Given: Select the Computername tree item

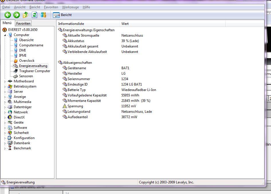Looking at the screenshot, I should click(31, 45).
